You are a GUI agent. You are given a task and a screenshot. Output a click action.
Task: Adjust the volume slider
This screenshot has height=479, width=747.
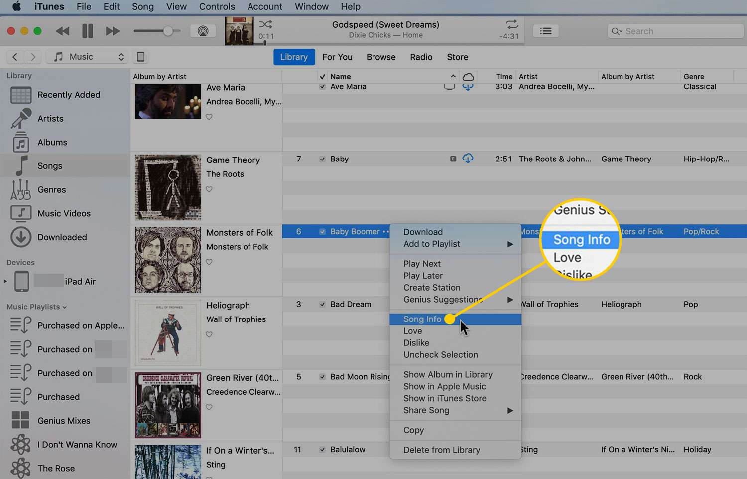(x=157, y=31)
